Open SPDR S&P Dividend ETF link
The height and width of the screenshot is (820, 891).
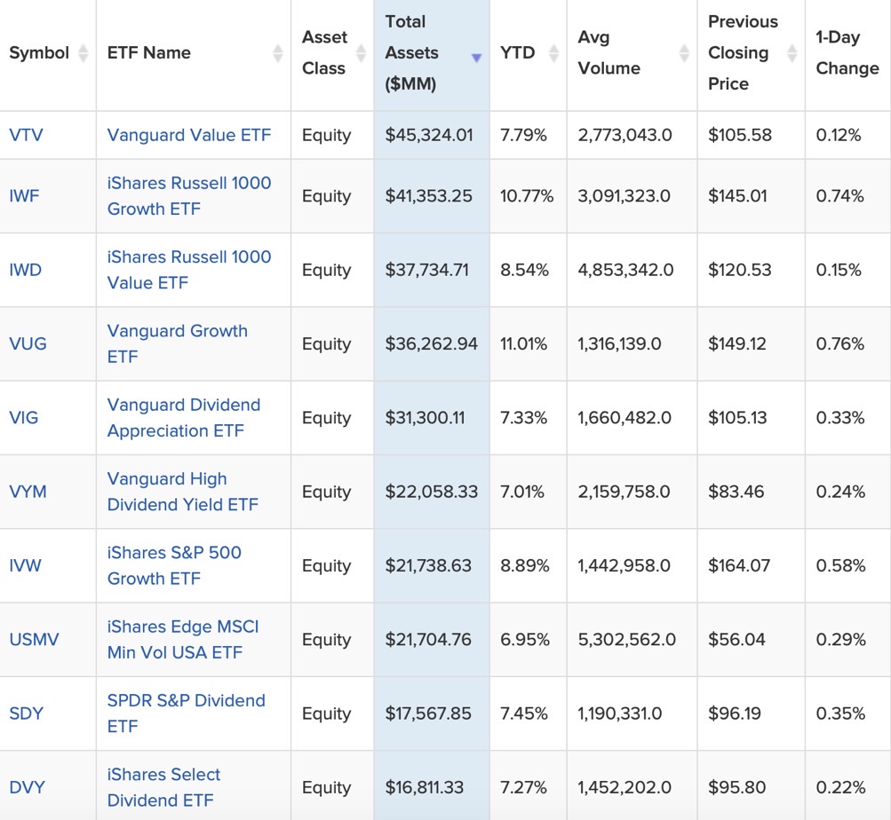(x=187, y=714)
